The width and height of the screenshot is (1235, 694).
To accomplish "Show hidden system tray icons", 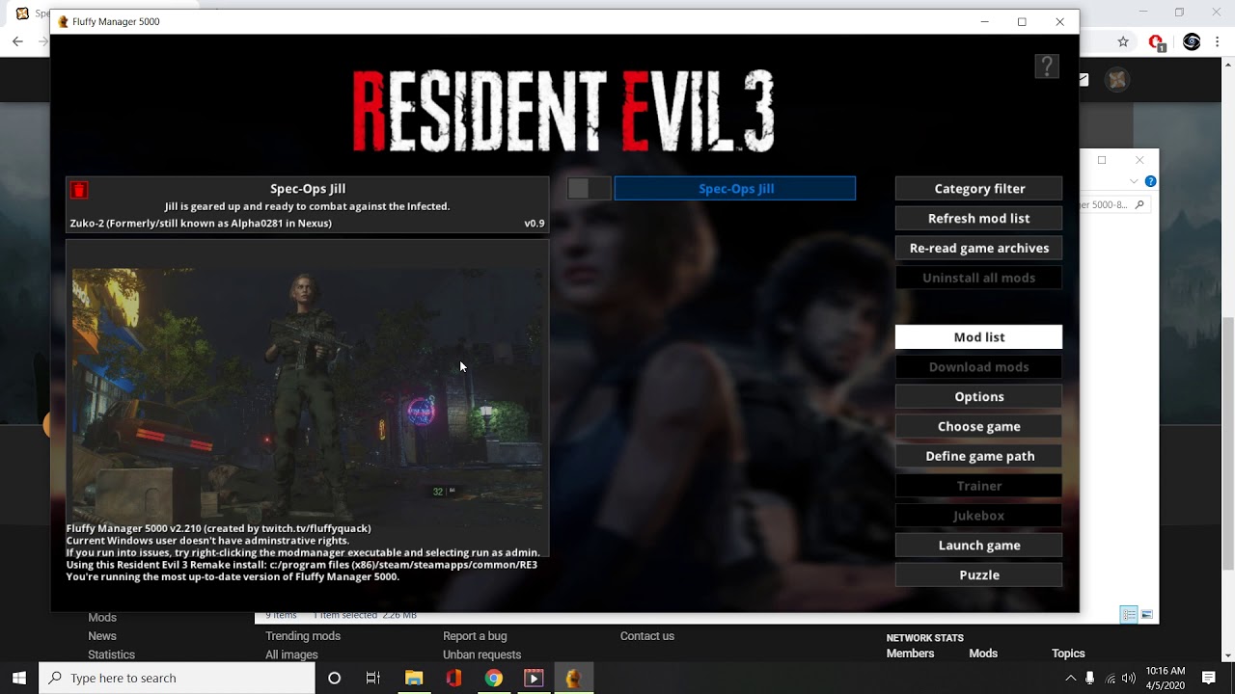I will point(1070,679).
